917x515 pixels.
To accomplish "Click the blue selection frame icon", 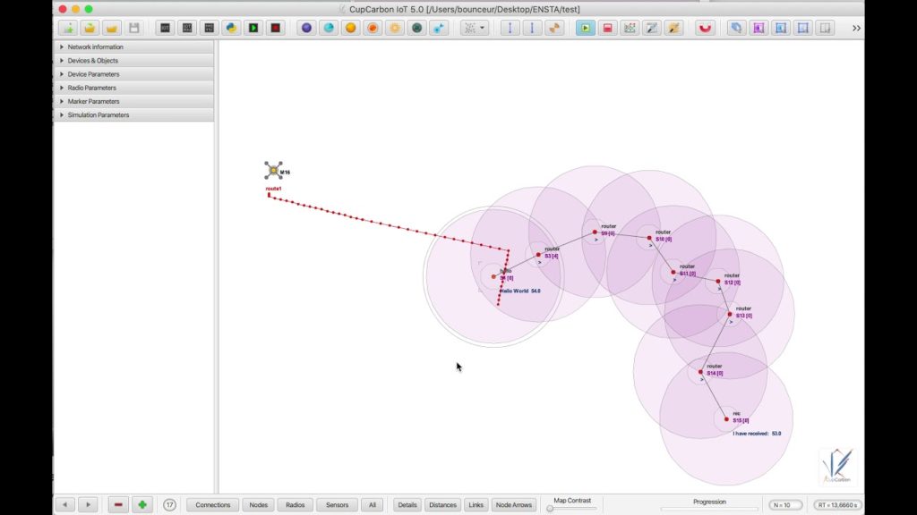I will click(x=781, y=28).
